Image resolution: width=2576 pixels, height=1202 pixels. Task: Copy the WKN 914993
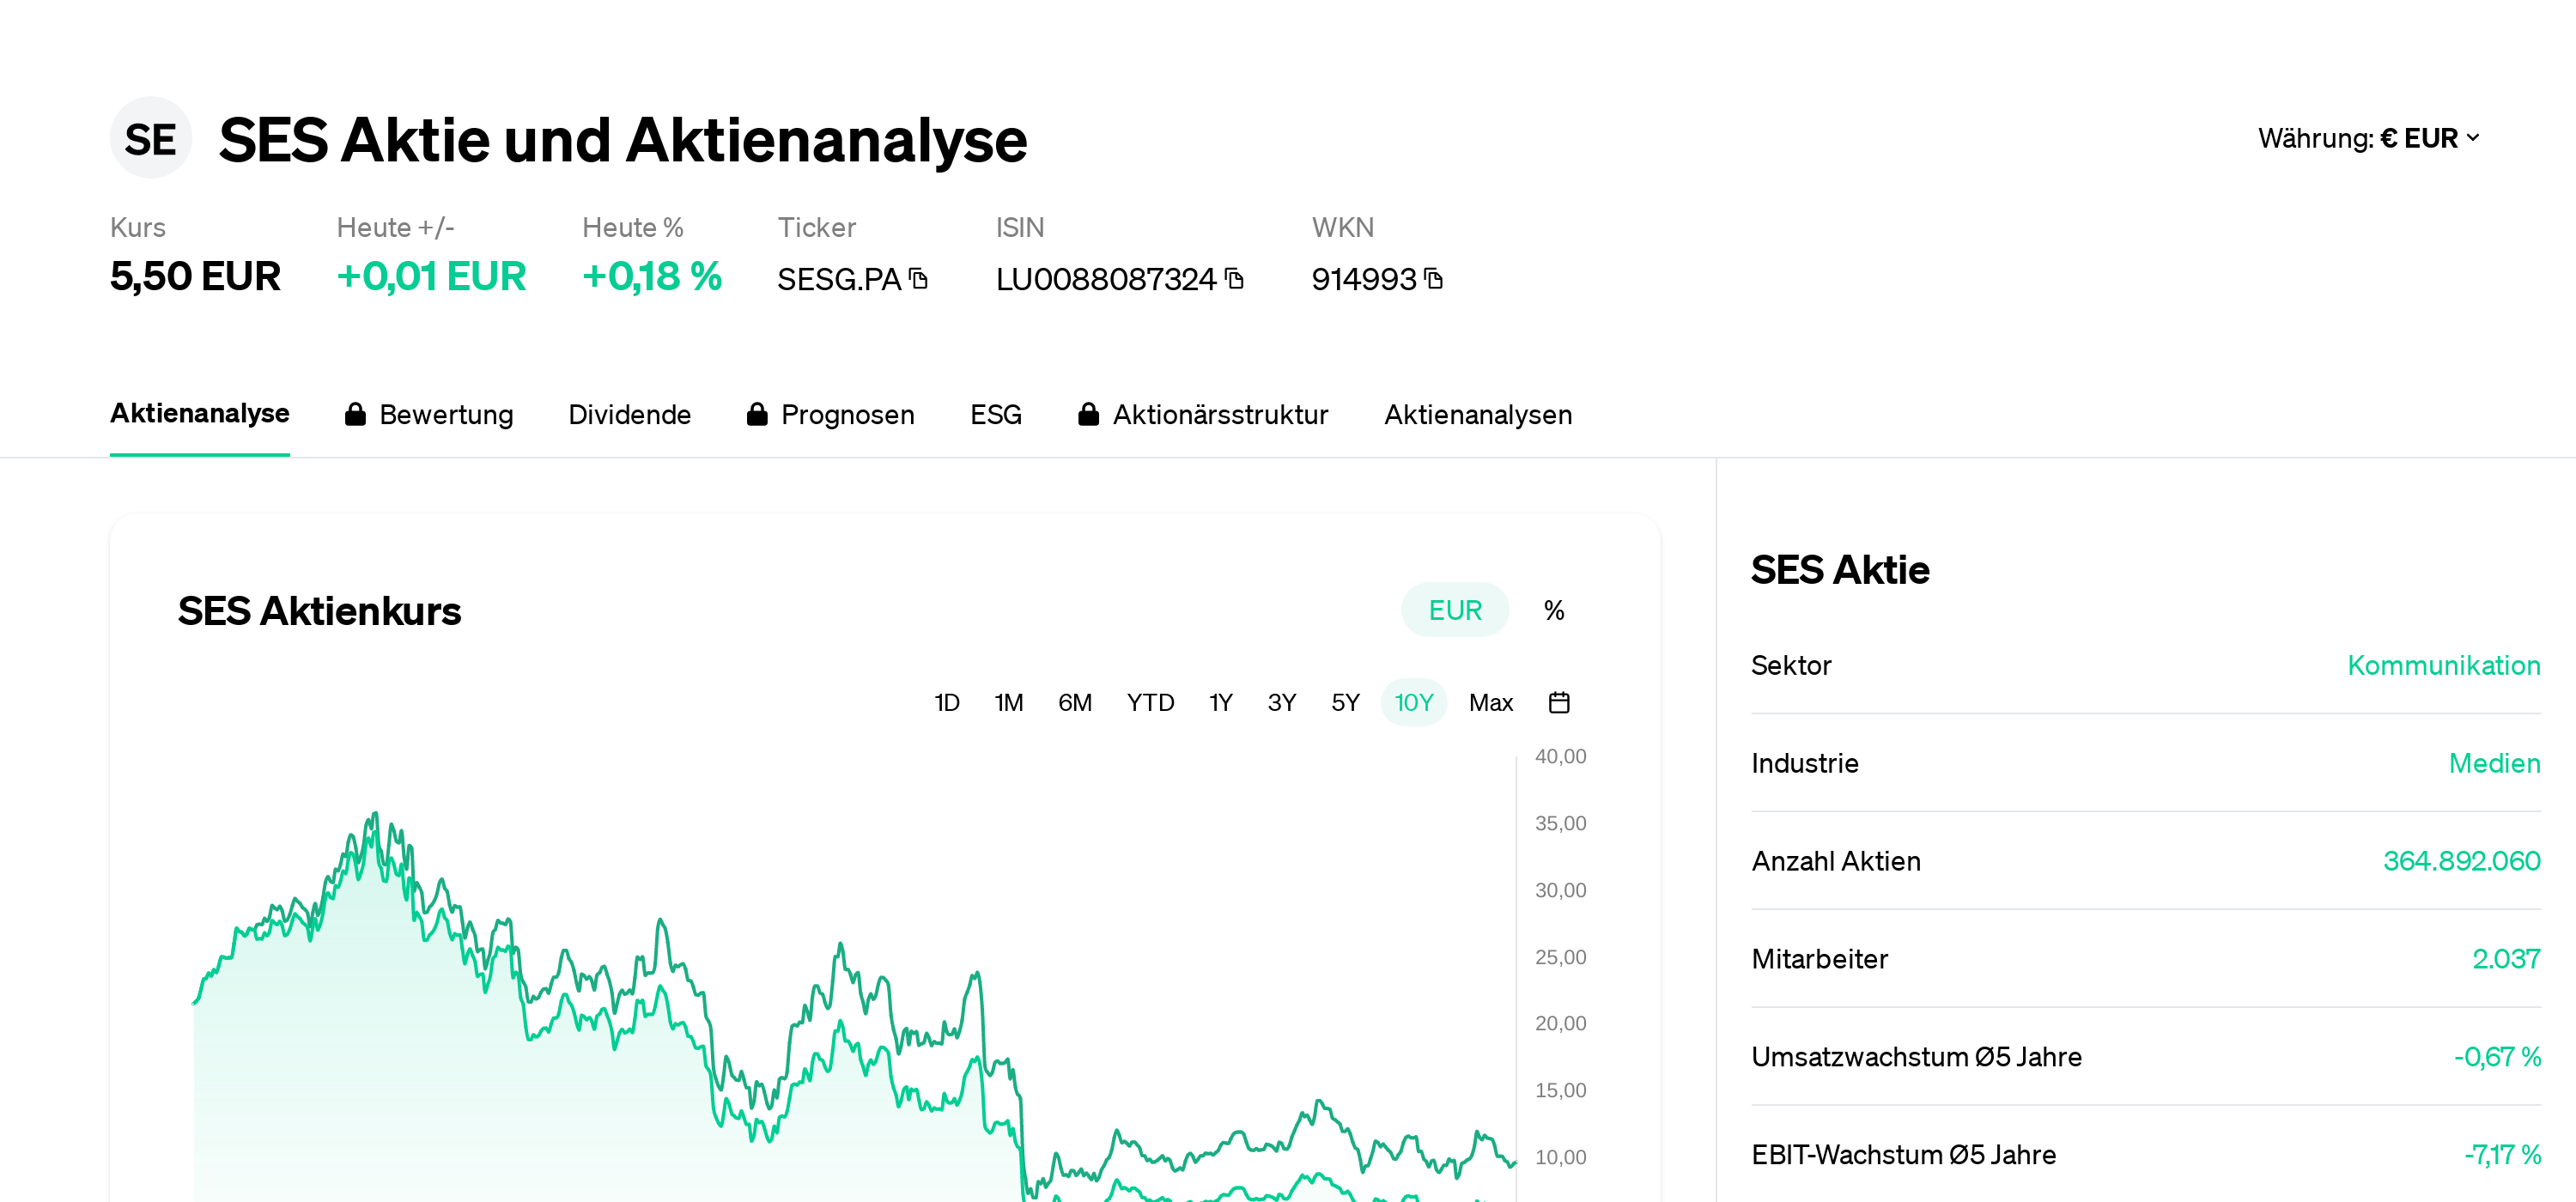click(1434, 279)
